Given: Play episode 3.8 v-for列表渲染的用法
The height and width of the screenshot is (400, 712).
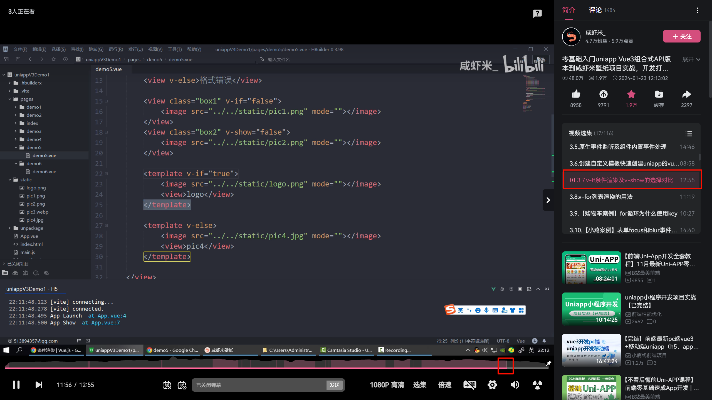Looking at the screenshot, I should (632, 197).
